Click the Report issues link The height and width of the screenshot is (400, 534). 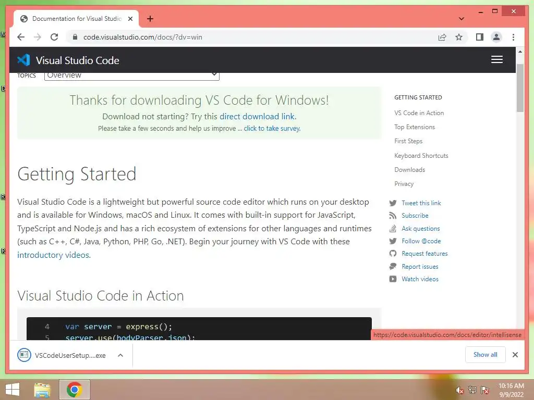(x=420, y=267)
